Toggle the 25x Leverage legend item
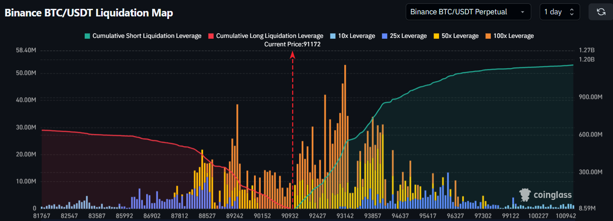The image size is (613, 221). [404, 36]
